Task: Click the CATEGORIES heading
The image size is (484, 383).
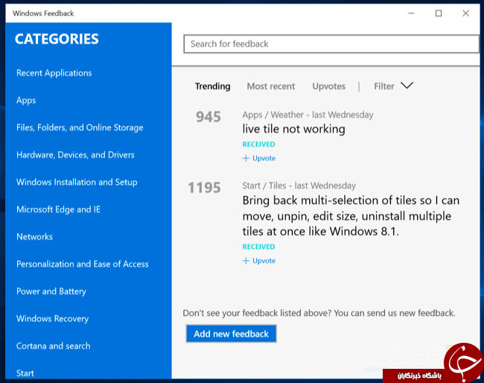Action: tap(57, 39)
